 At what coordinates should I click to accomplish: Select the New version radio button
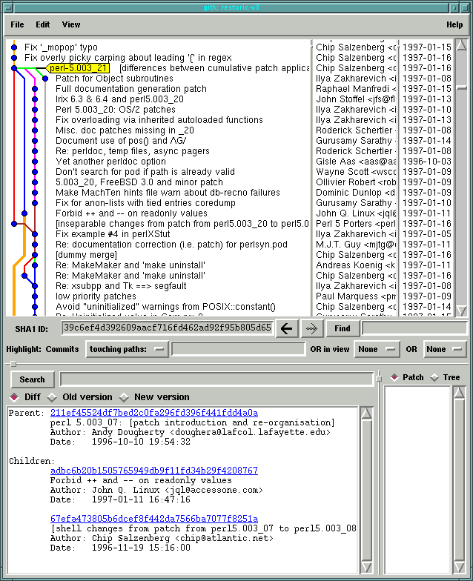tap(124, 397)
